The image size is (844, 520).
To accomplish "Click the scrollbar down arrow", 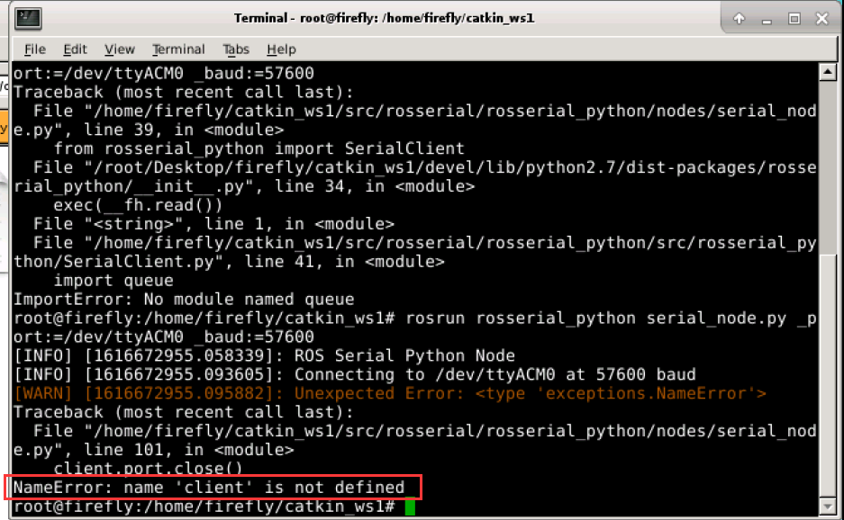I will pyautogui.click(x=829, y=505).
